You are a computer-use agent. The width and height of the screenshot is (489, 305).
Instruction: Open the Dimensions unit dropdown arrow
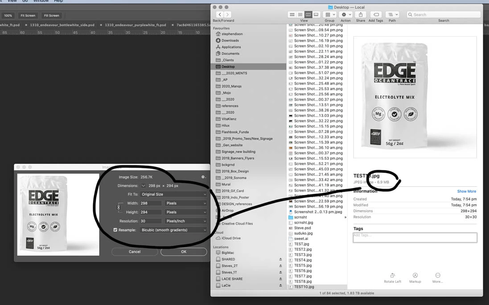point(143,185)
